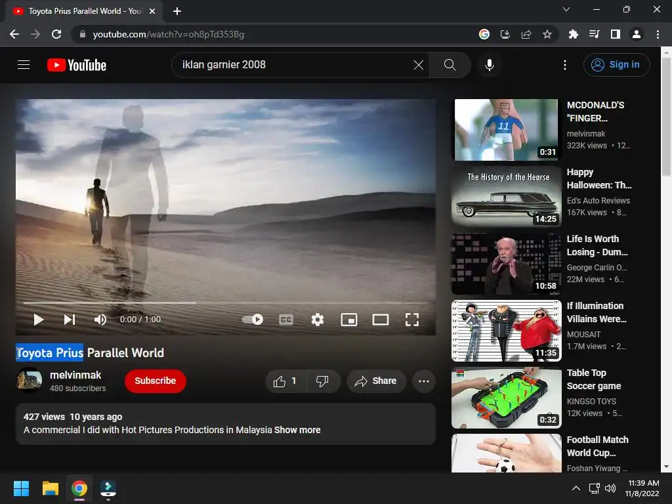Open the YouTube hamburger guide menu
The image size is (672, 504).
pyautogui.click(x=24, y=65)
